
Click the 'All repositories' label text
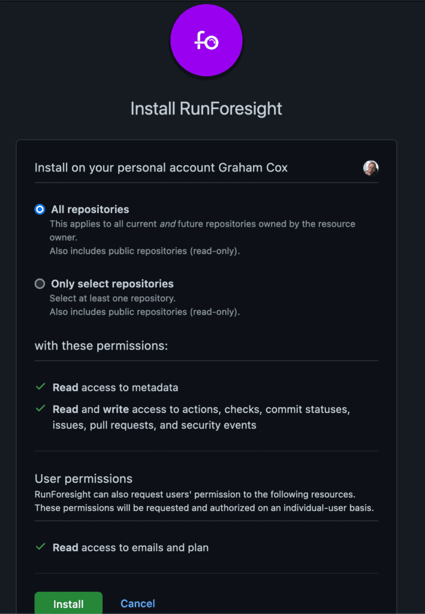tap(90, 209)
